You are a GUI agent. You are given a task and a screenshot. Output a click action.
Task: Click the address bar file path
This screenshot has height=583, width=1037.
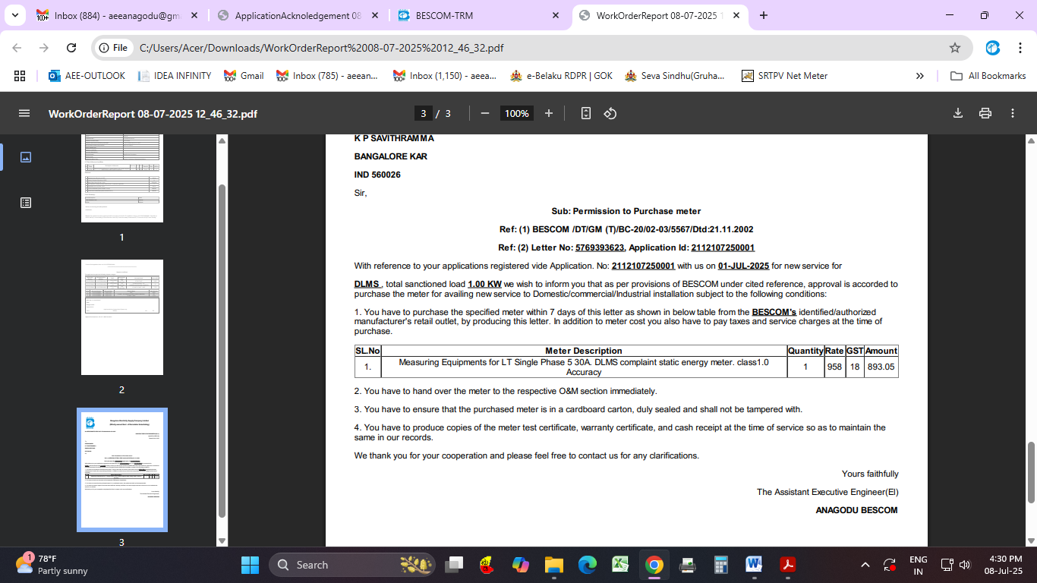pos(321,48)
